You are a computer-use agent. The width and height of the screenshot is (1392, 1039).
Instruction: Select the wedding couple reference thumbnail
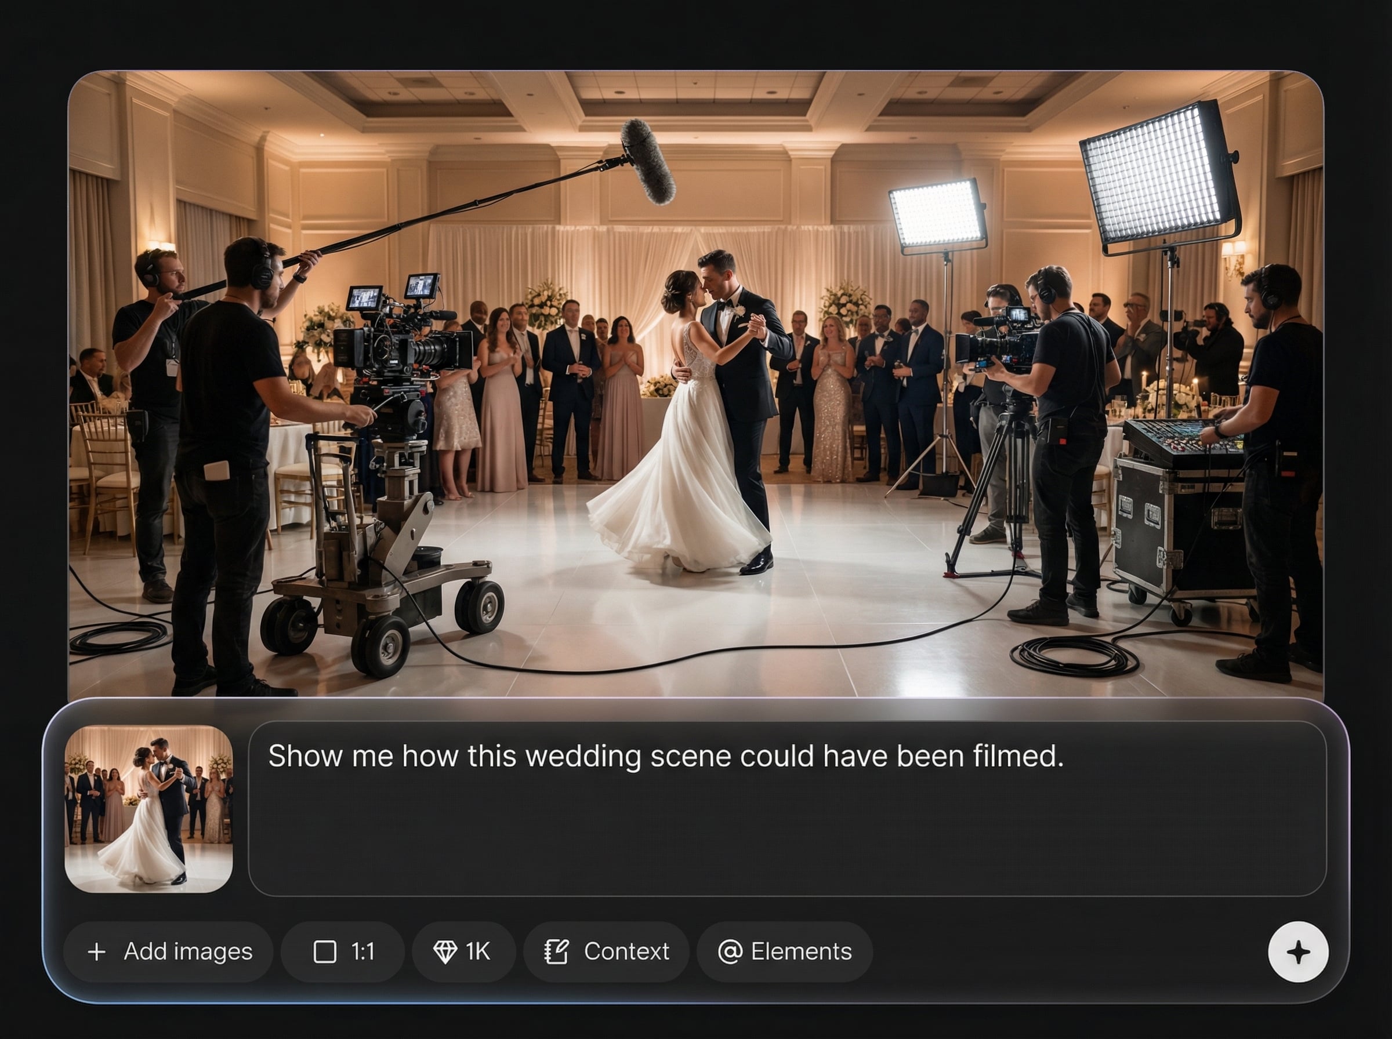[149, 809]
